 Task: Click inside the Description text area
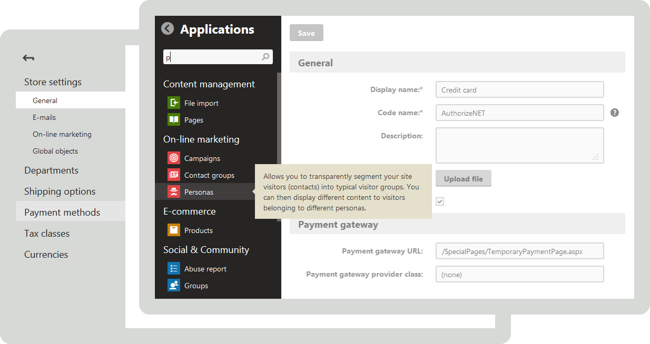tap(519, 145)
